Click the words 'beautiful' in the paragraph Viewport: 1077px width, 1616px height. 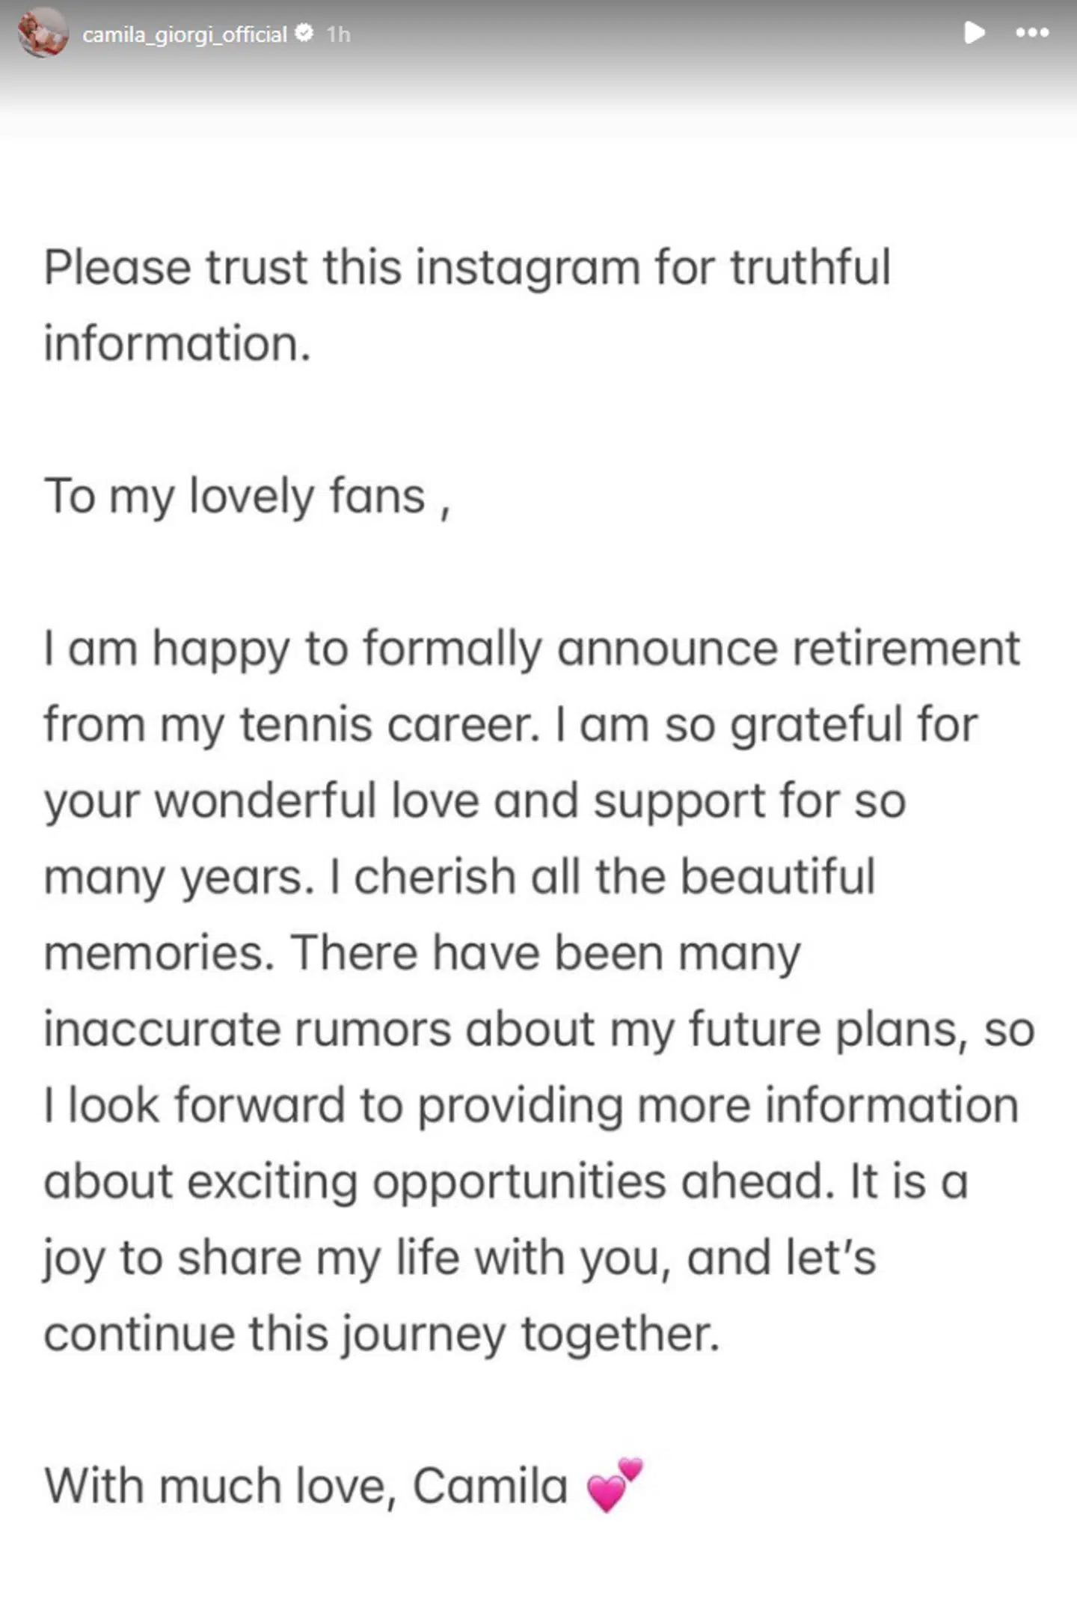(778, 876)
